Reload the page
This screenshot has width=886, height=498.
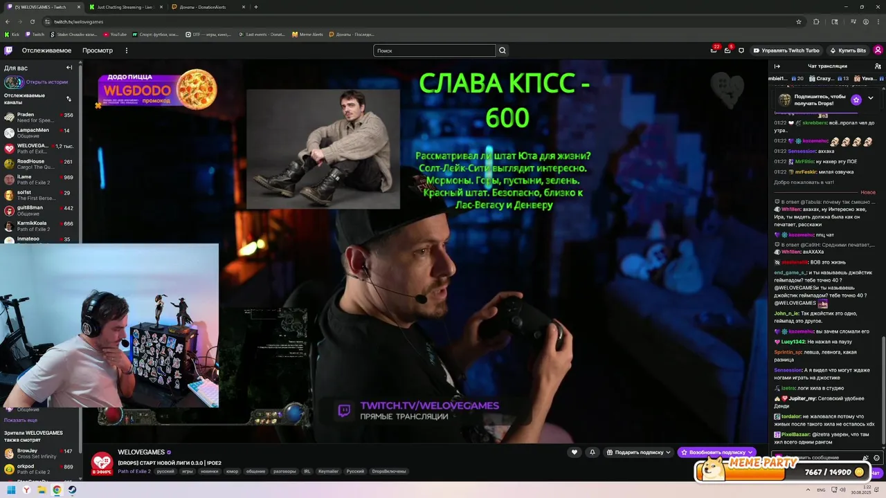pos(32,21)
